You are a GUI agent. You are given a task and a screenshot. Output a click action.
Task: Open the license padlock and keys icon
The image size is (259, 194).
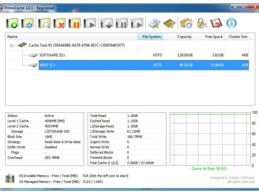(201, 23)
